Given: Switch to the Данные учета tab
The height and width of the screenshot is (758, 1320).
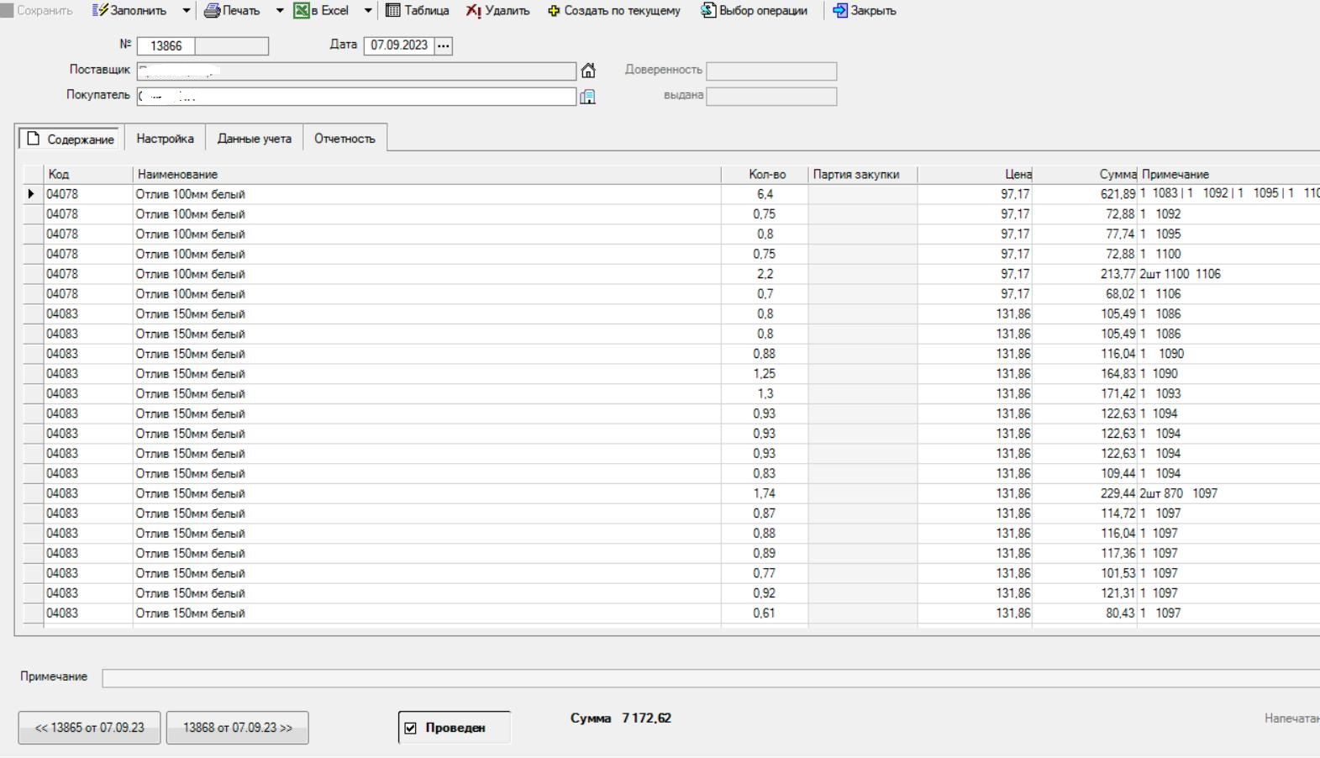Looking at the screenshot, I should click(254, 139).
